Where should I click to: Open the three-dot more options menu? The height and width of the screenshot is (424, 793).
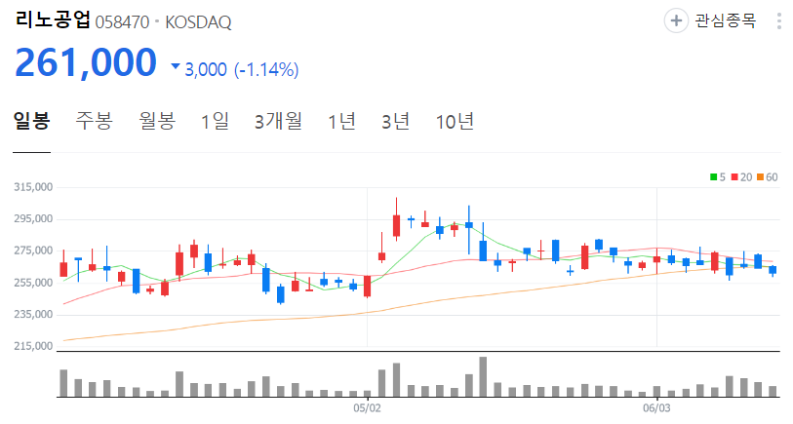click(x=778, y=21)
